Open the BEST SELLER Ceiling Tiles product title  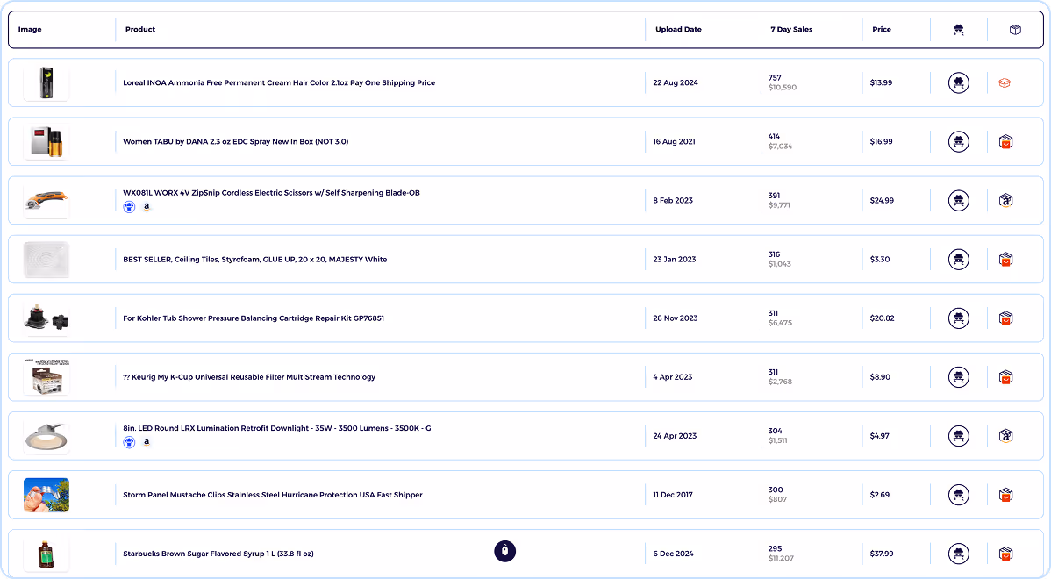point(254,260)
